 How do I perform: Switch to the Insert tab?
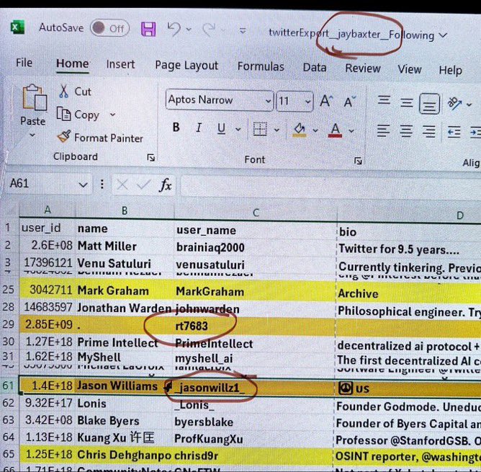tap(120, 64)
